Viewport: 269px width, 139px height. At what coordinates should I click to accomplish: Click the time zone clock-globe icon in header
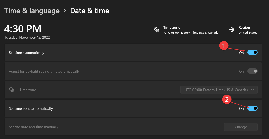tap(156, 30)
